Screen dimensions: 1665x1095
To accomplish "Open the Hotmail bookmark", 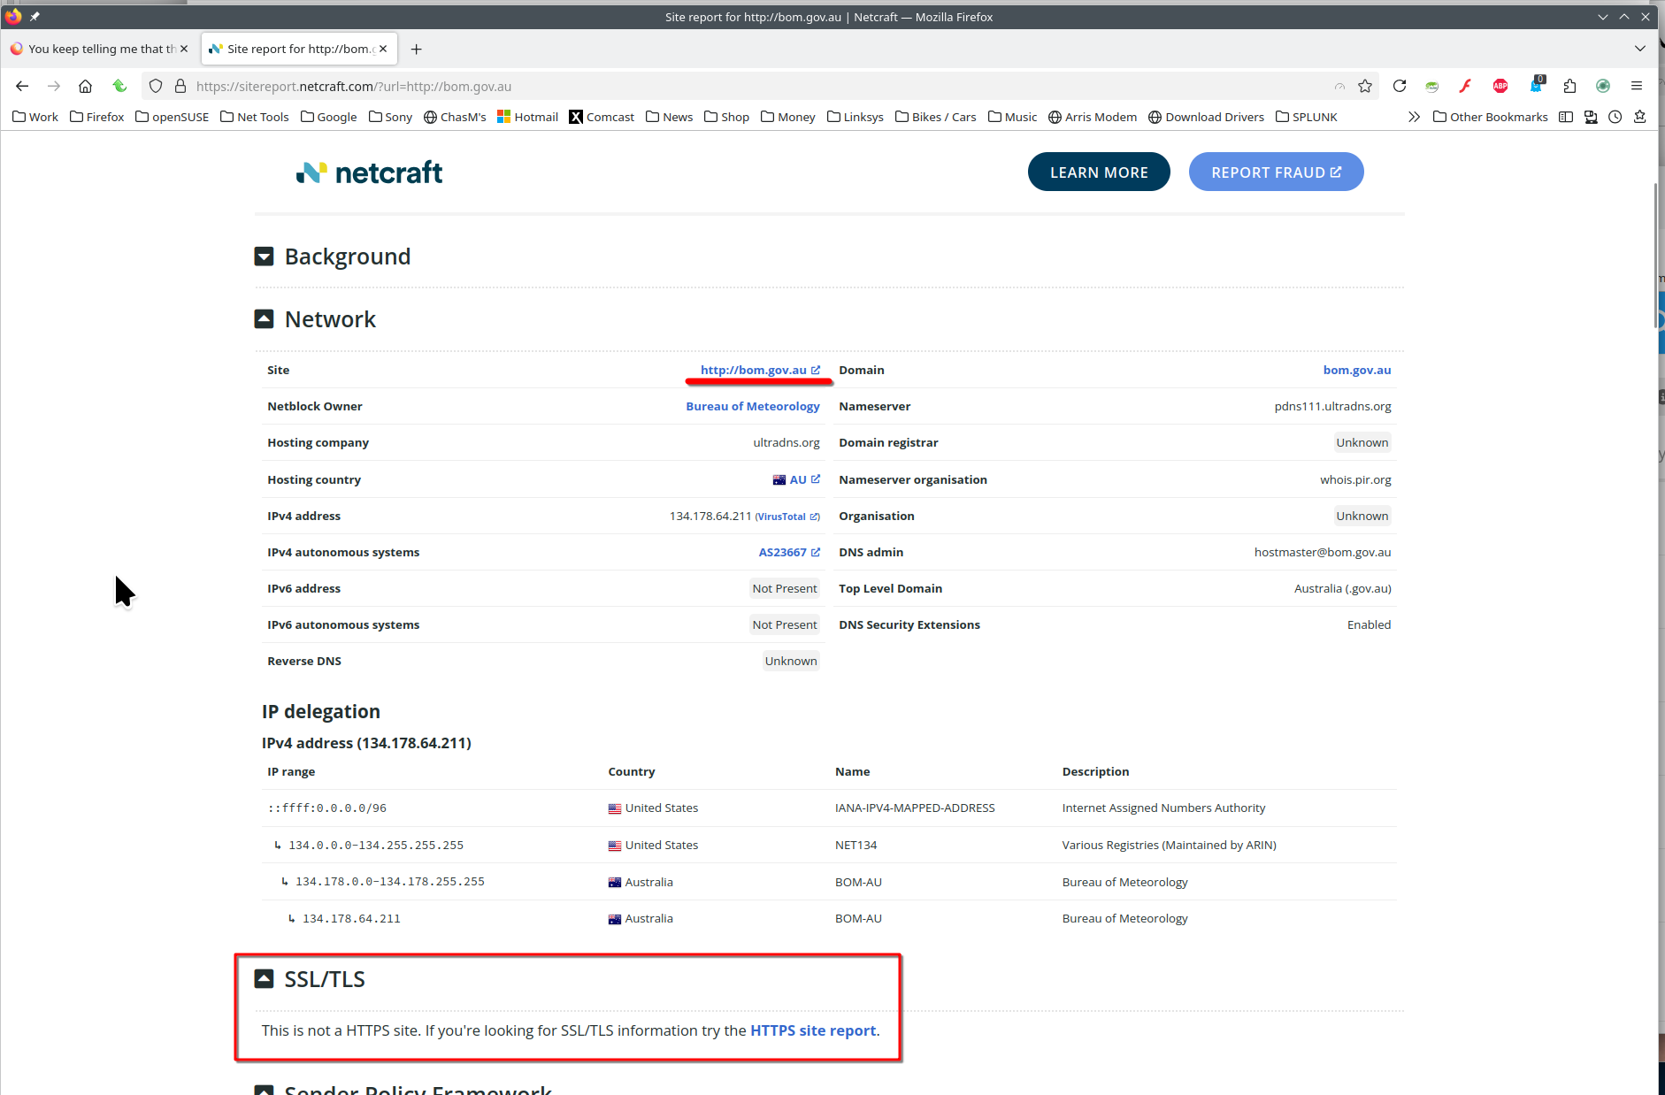I will tap(528, 117).
